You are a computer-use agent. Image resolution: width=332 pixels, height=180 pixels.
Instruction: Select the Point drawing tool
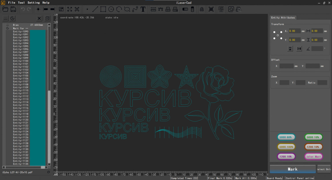click(87, 9)
